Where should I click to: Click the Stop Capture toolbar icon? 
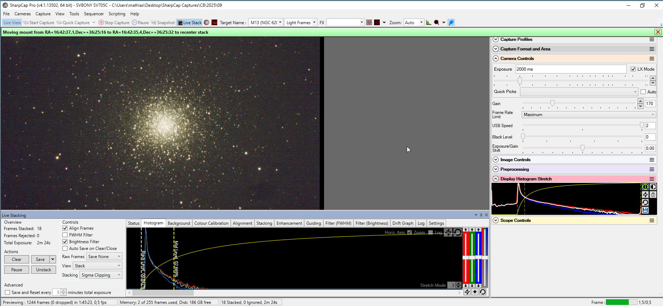[101, 22]
